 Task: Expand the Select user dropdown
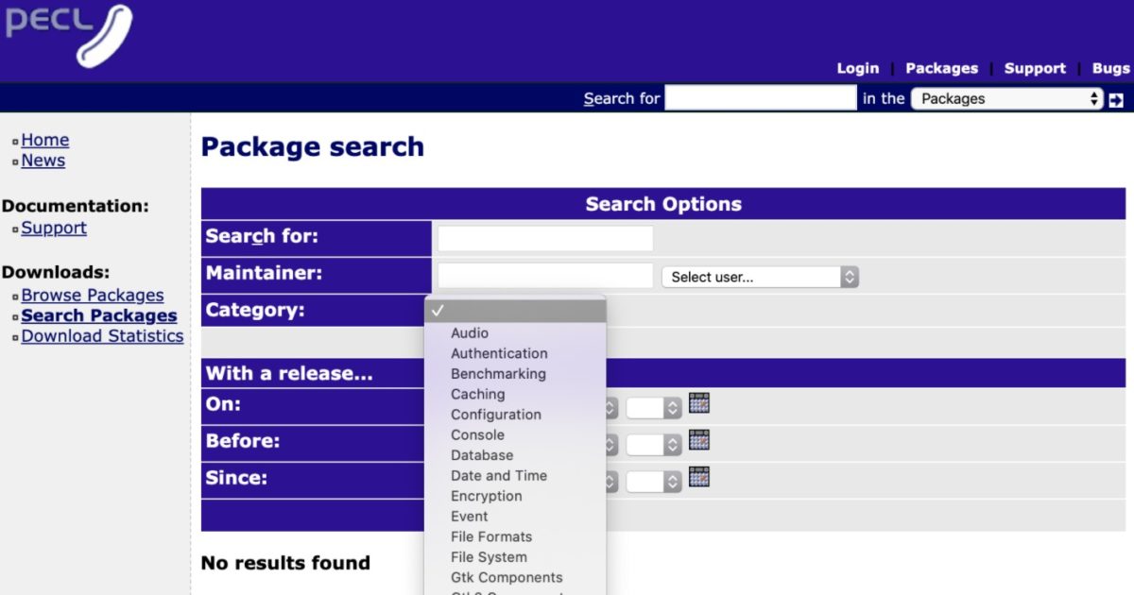point(760,277)
